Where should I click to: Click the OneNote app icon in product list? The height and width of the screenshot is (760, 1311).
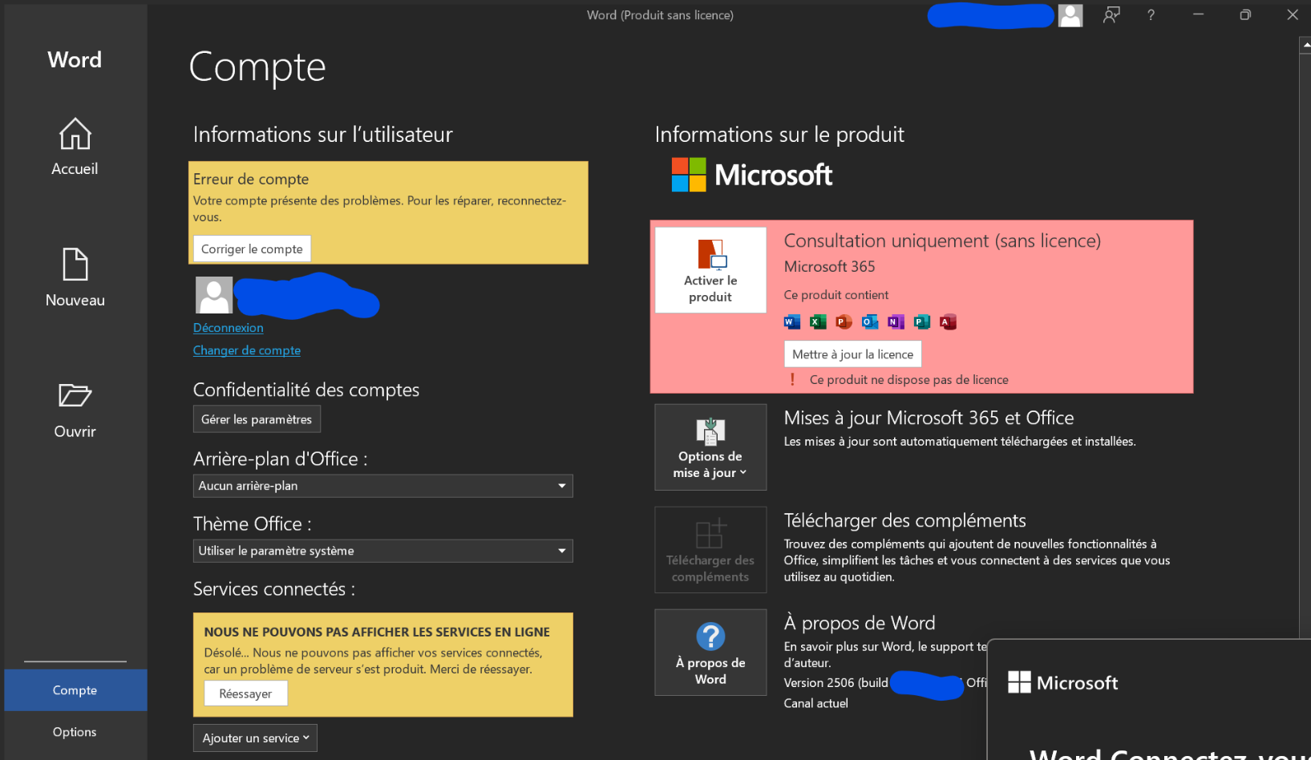[x=896, y=321]
